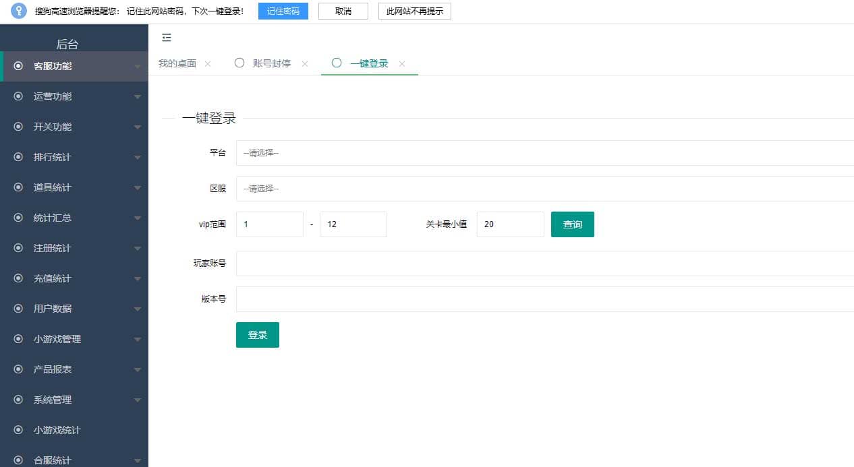Click the circle icon beside 运营功能
Screen dimensions: 854x467
[18, 96]
